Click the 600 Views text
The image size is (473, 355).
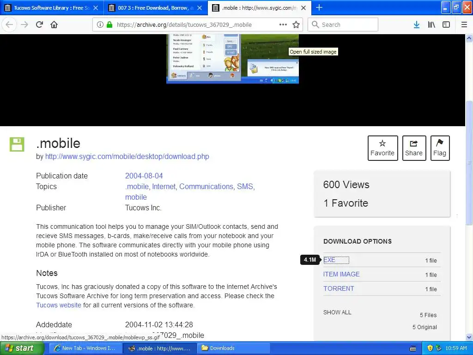coord(346,184)
